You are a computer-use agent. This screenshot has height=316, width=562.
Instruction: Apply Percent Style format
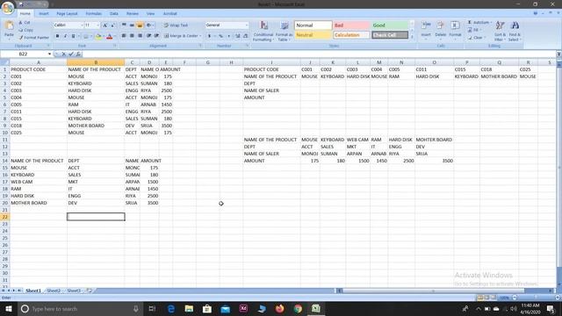221,36
